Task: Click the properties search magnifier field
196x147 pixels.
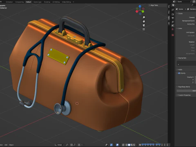Action: tap(193, 5)
